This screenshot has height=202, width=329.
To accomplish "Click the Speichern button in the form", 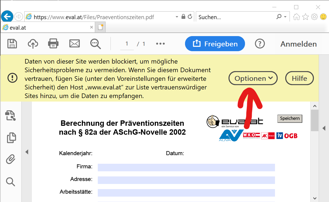I will [x=290, y=118].
